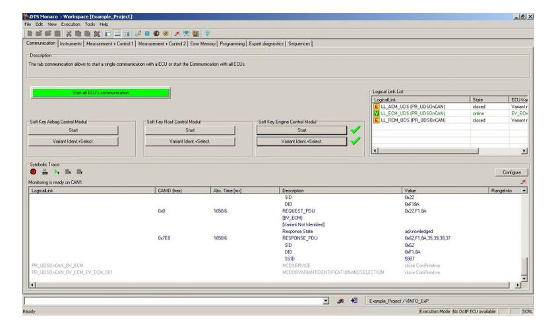Click the small red pin icon below the Configure button

[523, 182]
